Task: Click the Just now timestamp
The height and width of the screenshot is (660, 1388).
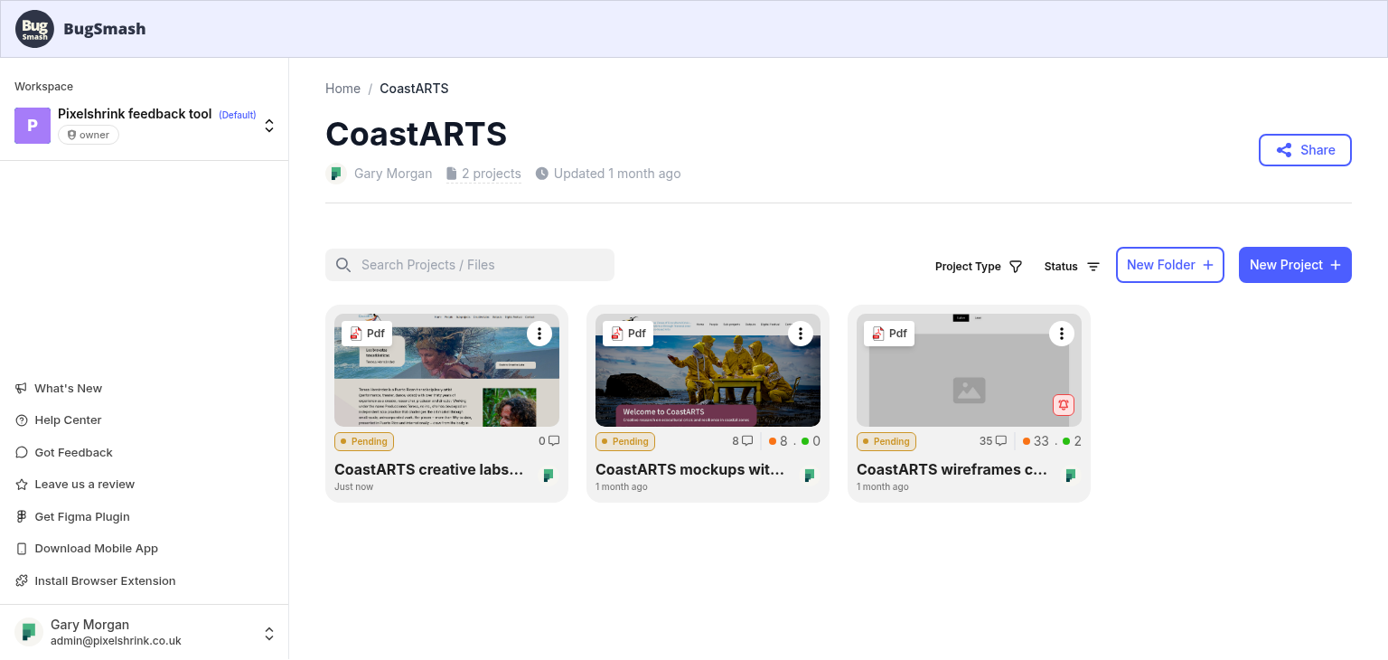Action: (x=353, y=486)
